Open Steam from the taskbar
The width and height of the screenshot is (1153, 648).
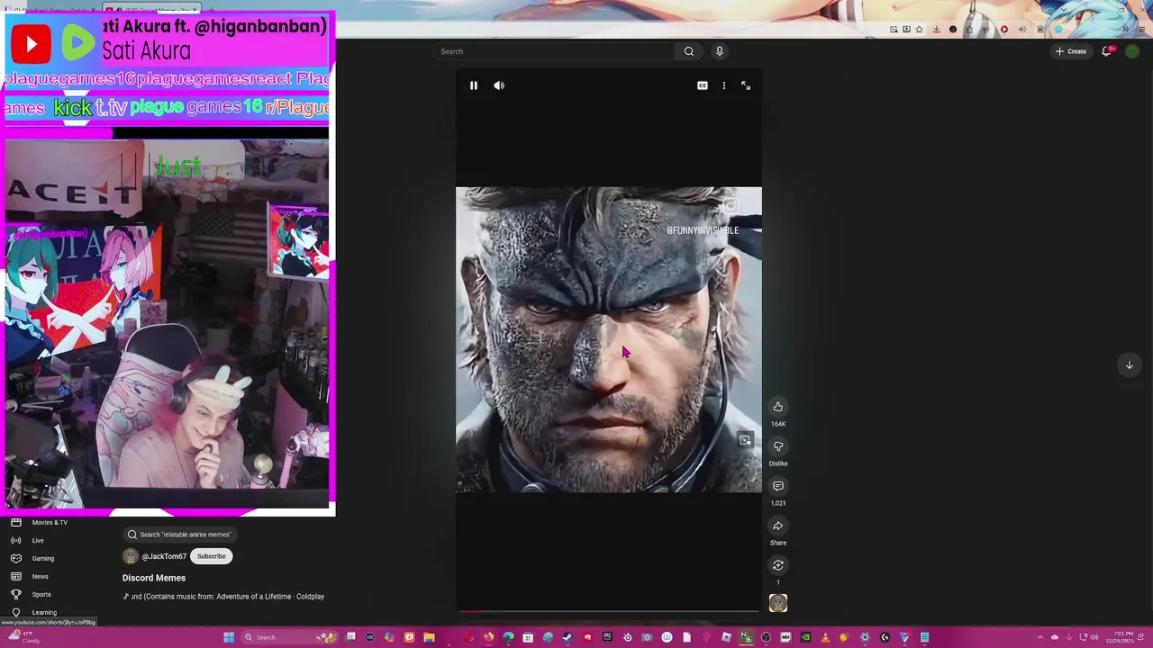(567, 637)
